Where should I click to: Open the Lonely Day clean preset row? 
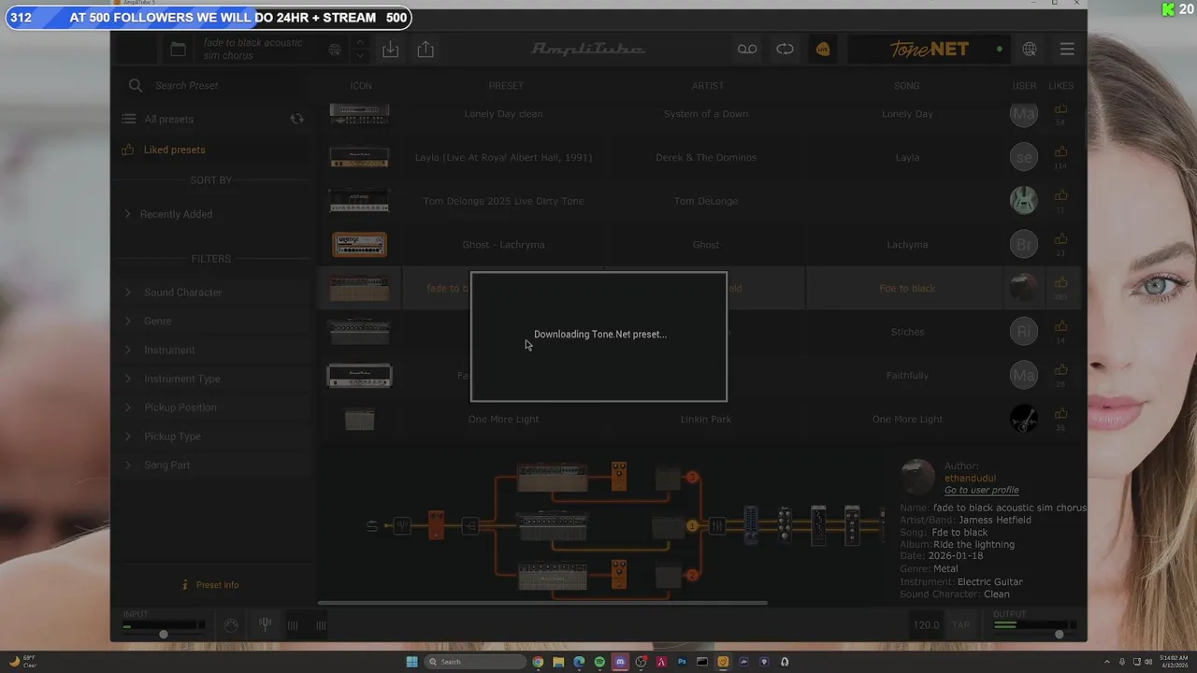tap(699, 114)
